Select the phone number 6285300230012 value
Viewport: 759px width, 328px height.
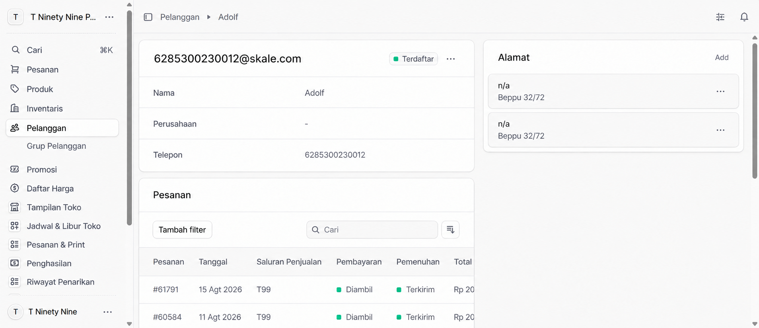pyautogui.click(x=335, y=155)
